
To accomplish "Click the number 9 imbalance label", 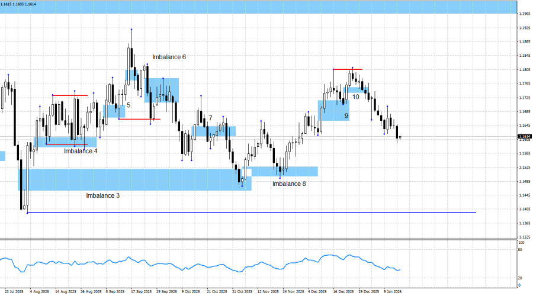I will point(346,116).
